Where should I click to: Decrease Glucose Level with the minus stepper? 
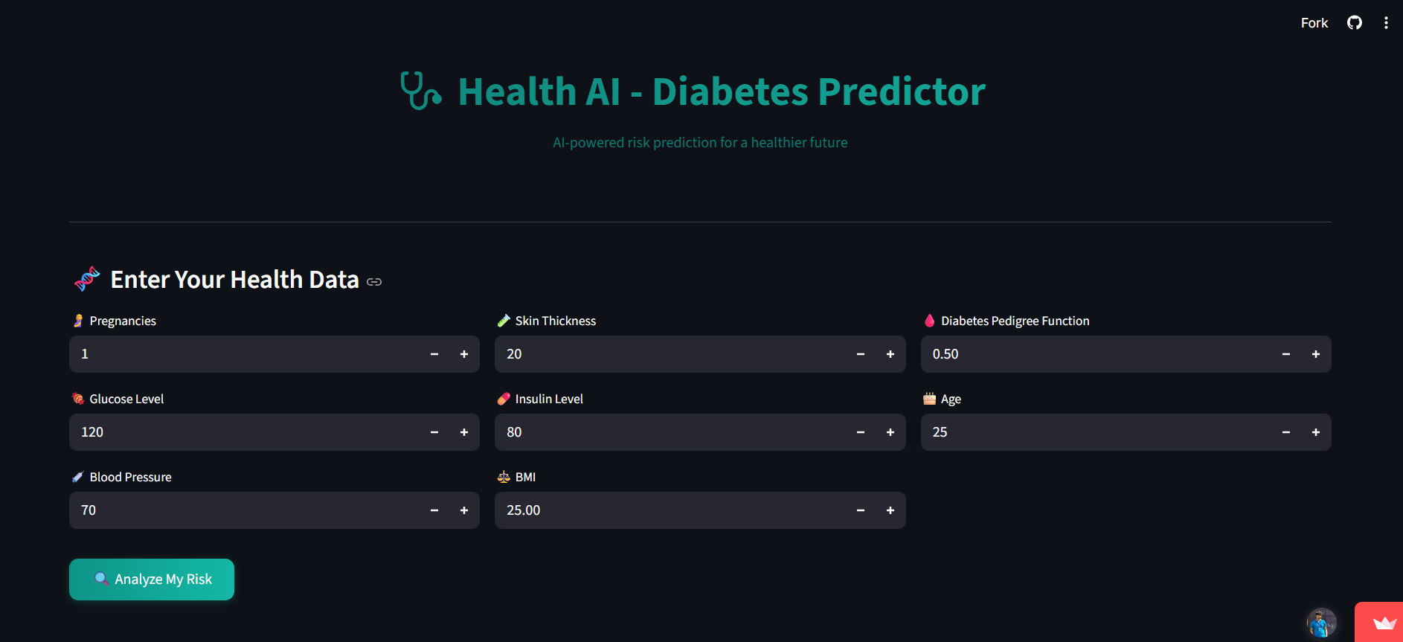pos(434,432)
